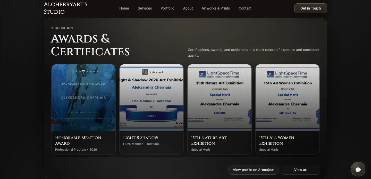Select the 15th Nature Art Exhibition card title
This screenshot has height=179, width=371.
pyautogui.click(x=209, y=140)
